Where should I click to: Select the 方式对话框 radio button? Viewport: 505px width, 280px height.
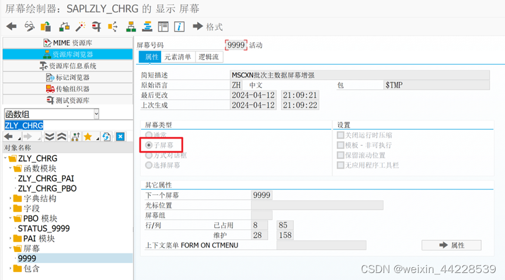(x=148, y=155)
